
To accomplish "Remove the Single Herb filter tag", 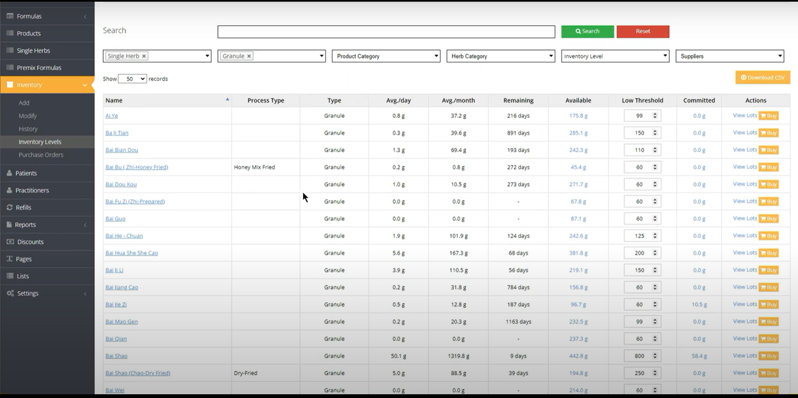I will click(144, 56).
